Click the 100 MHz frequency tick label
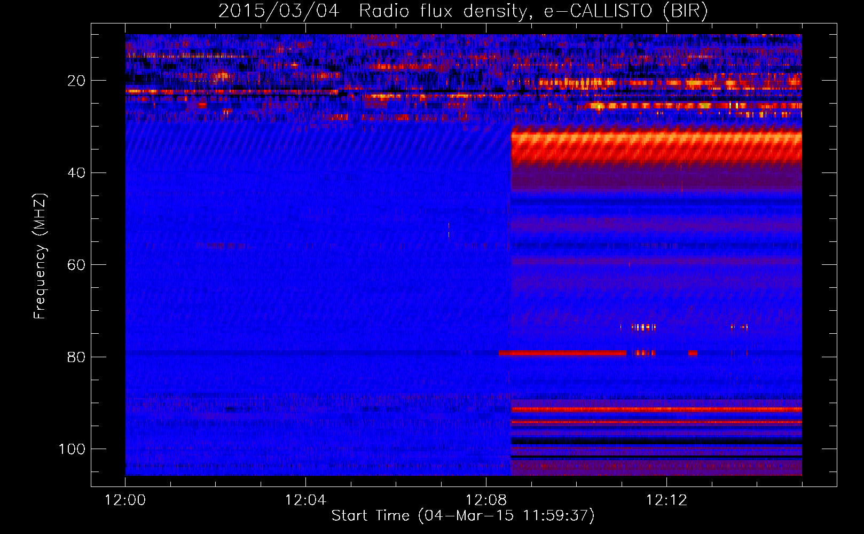The width and height of the screenshot is (864, 534). point(72,449)
